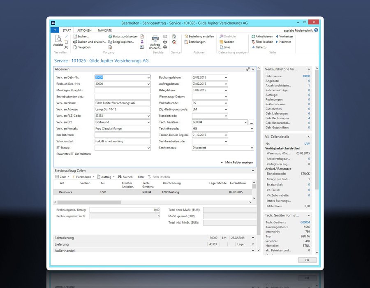Image resolution: width=370 pixels, height=288 pixels.
Task: Open the ET-Status dropdown
Action: click(x=148, y=148)
